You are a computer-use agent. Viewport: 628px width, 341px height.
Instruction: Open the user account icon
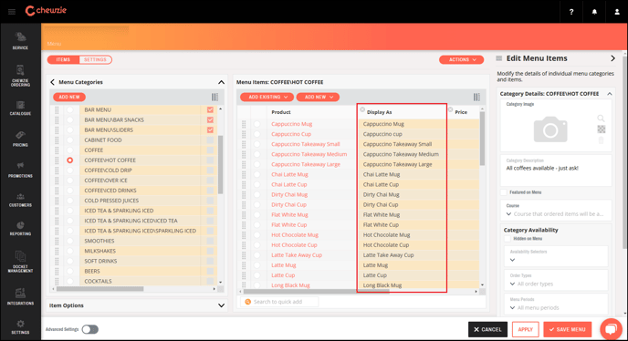(x=617, y=12)
